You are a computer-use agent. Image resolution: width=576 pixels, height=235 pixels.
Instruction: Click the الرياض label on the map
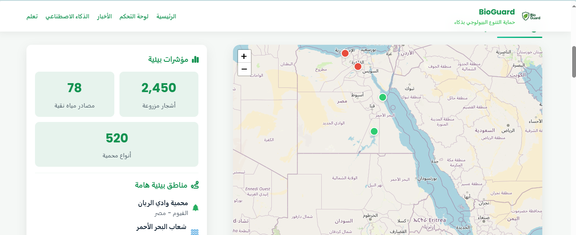pyautogui.click(x=509, y=131)
